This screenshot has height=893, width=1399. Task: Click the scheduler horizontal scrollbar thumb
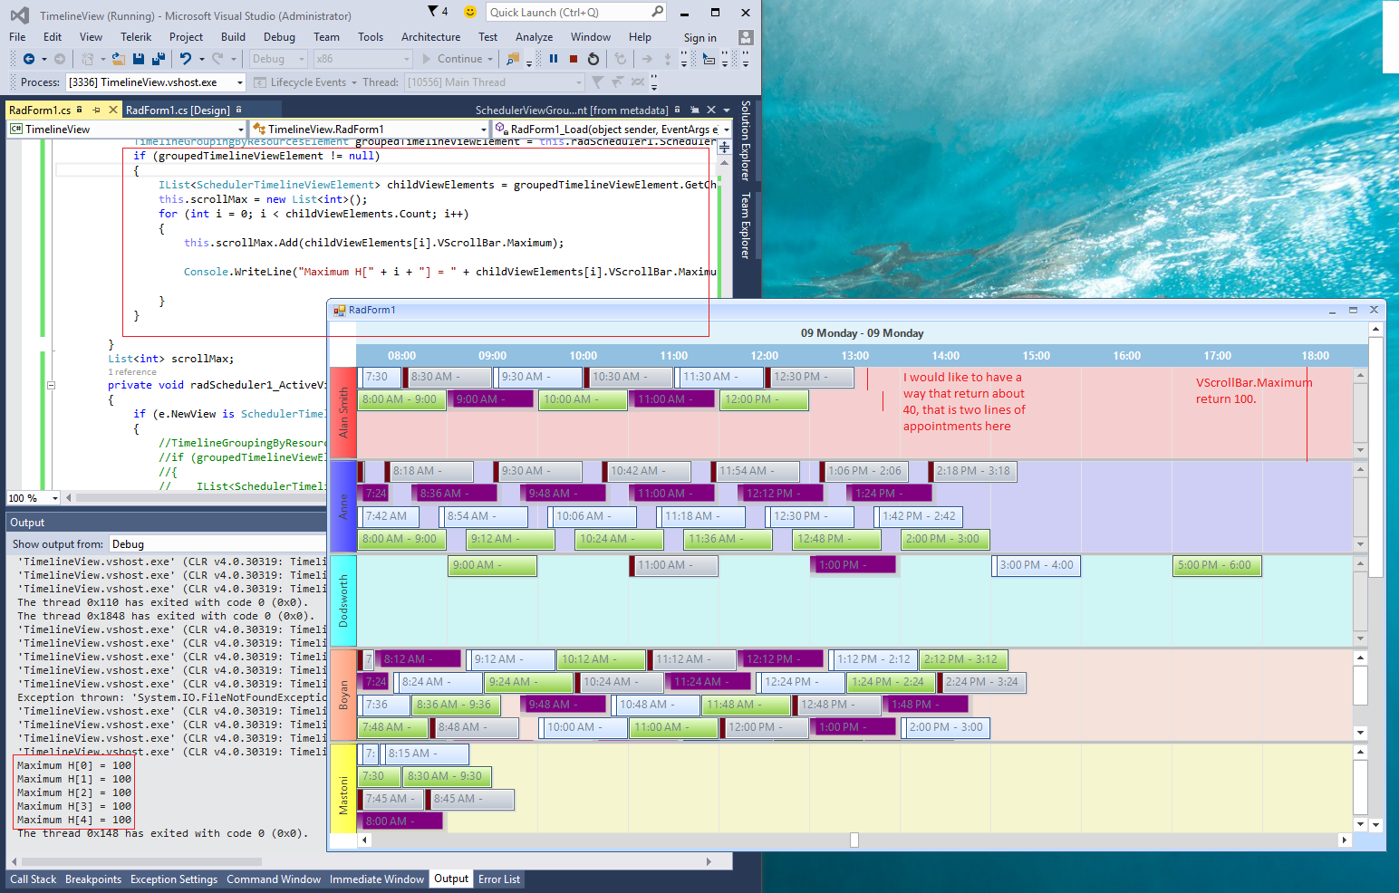(x=854, y=840)
